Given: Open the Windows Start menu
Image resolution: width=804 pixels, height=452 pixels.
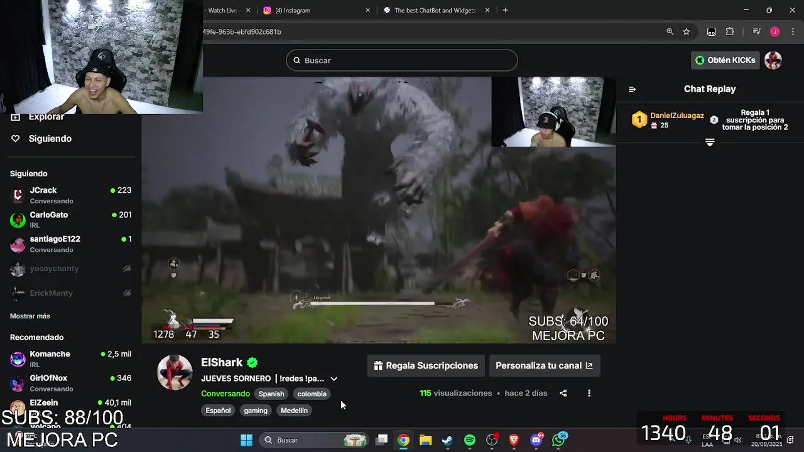Looking at the screenshot, I should 246,440.
